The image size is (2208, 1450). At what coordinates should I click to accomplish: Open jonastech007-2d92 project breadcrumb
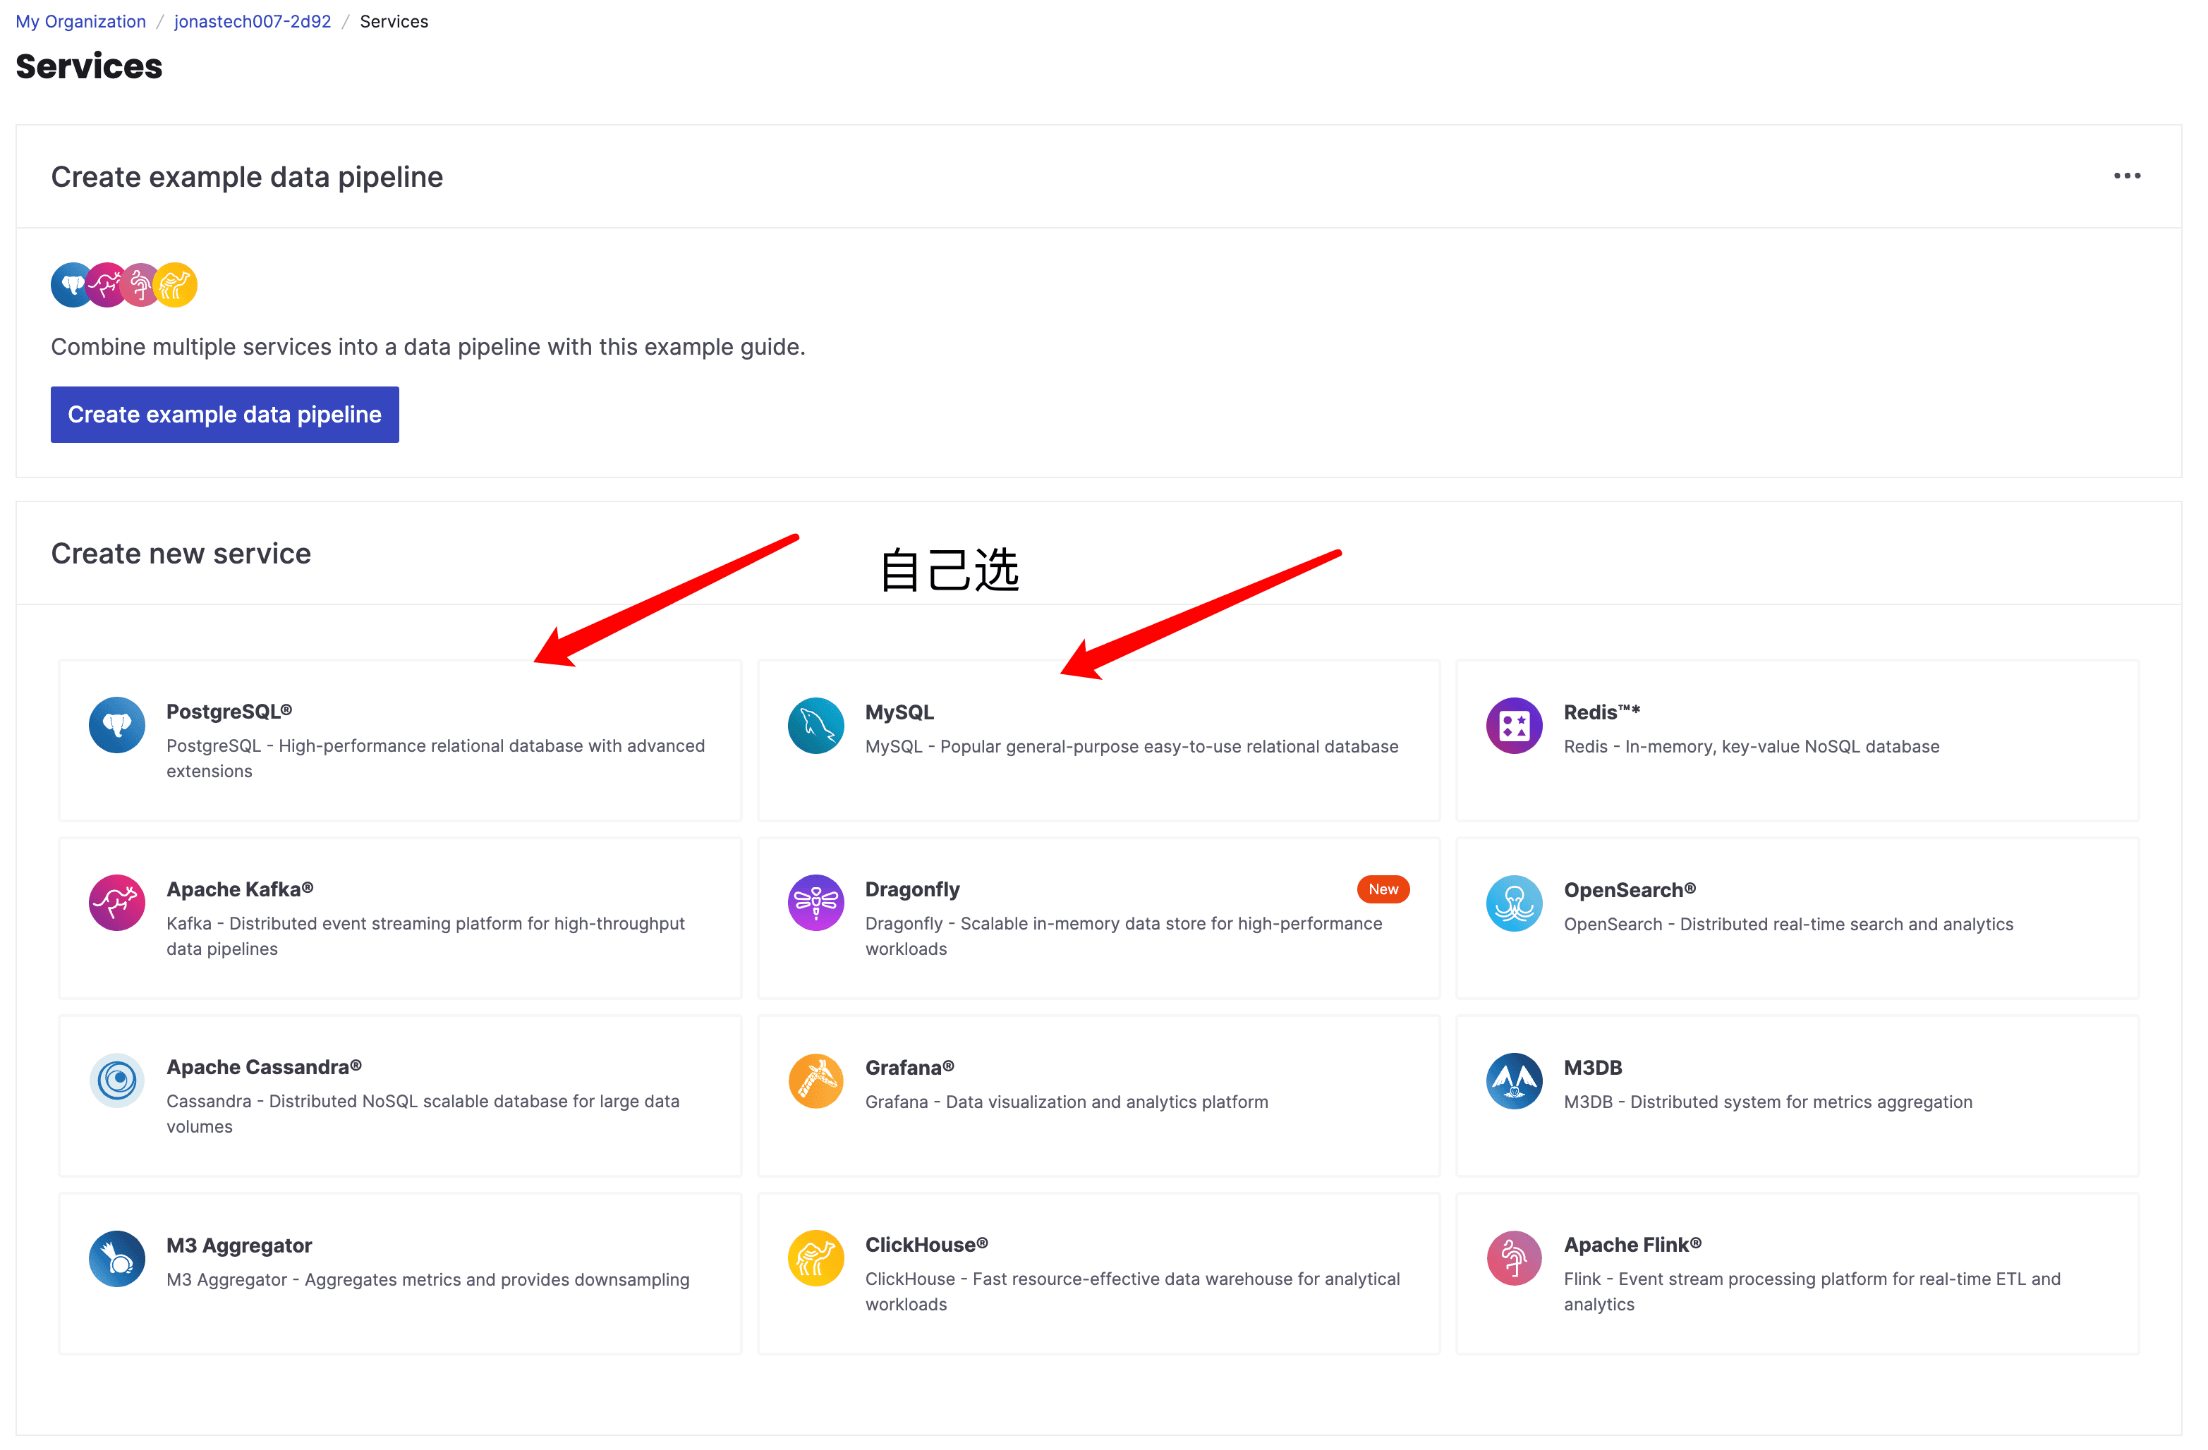(x=253, y=21)
